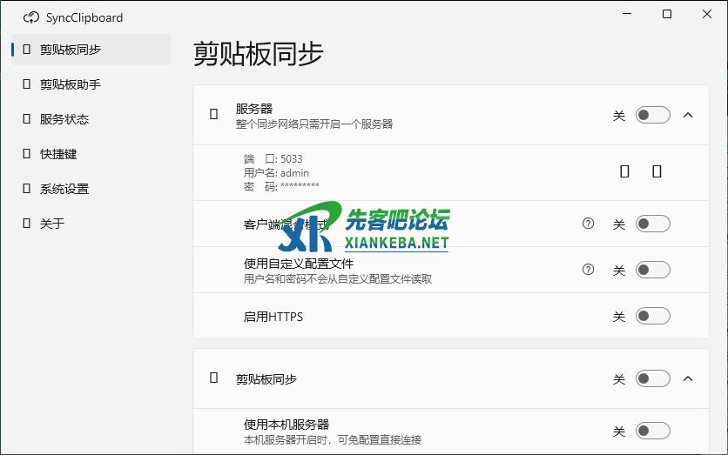Screen dimensions: 728x455
Task: Click the help icon in the 客户端 row
Action: [x=588, y=224]
